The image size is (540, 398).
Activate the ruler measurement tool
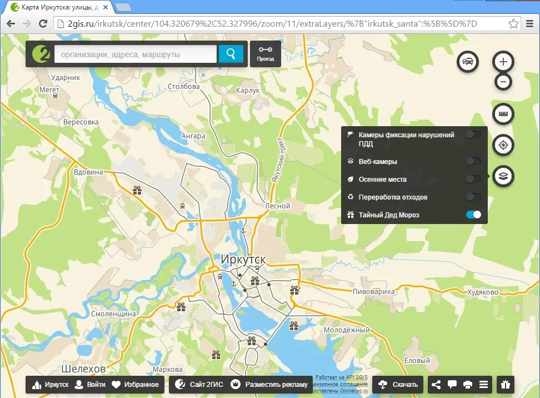(503, 114)
